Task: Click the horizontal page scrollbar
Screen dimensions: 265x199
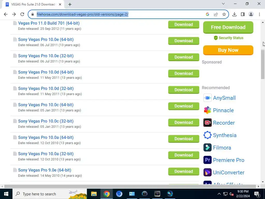Action: (130, 186)
